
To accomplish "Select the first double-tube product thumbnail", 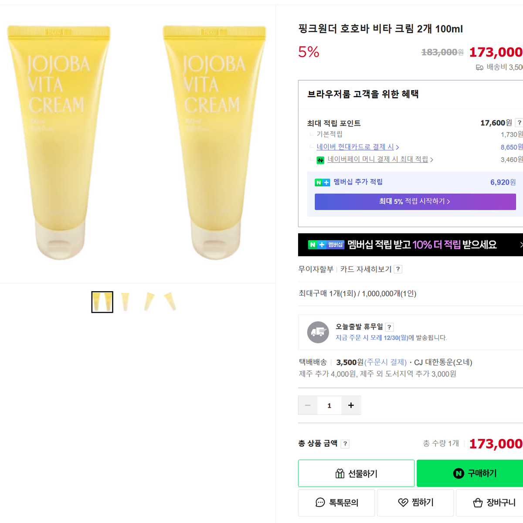I will click(x=102, y=302).
